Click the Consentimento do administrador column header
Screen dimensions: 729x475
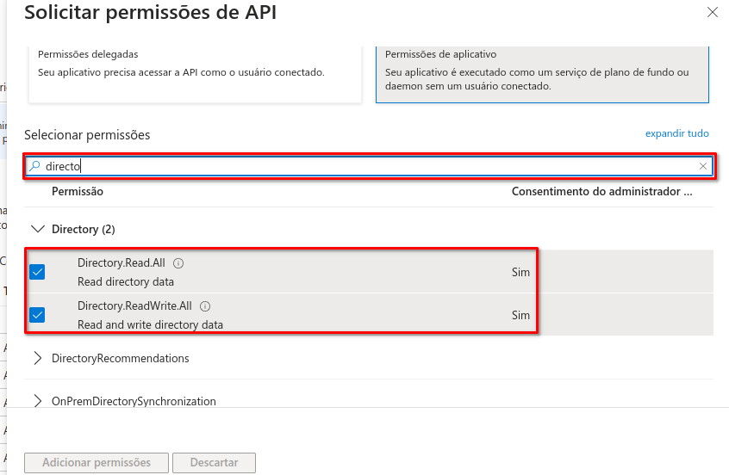click(601, 191)
